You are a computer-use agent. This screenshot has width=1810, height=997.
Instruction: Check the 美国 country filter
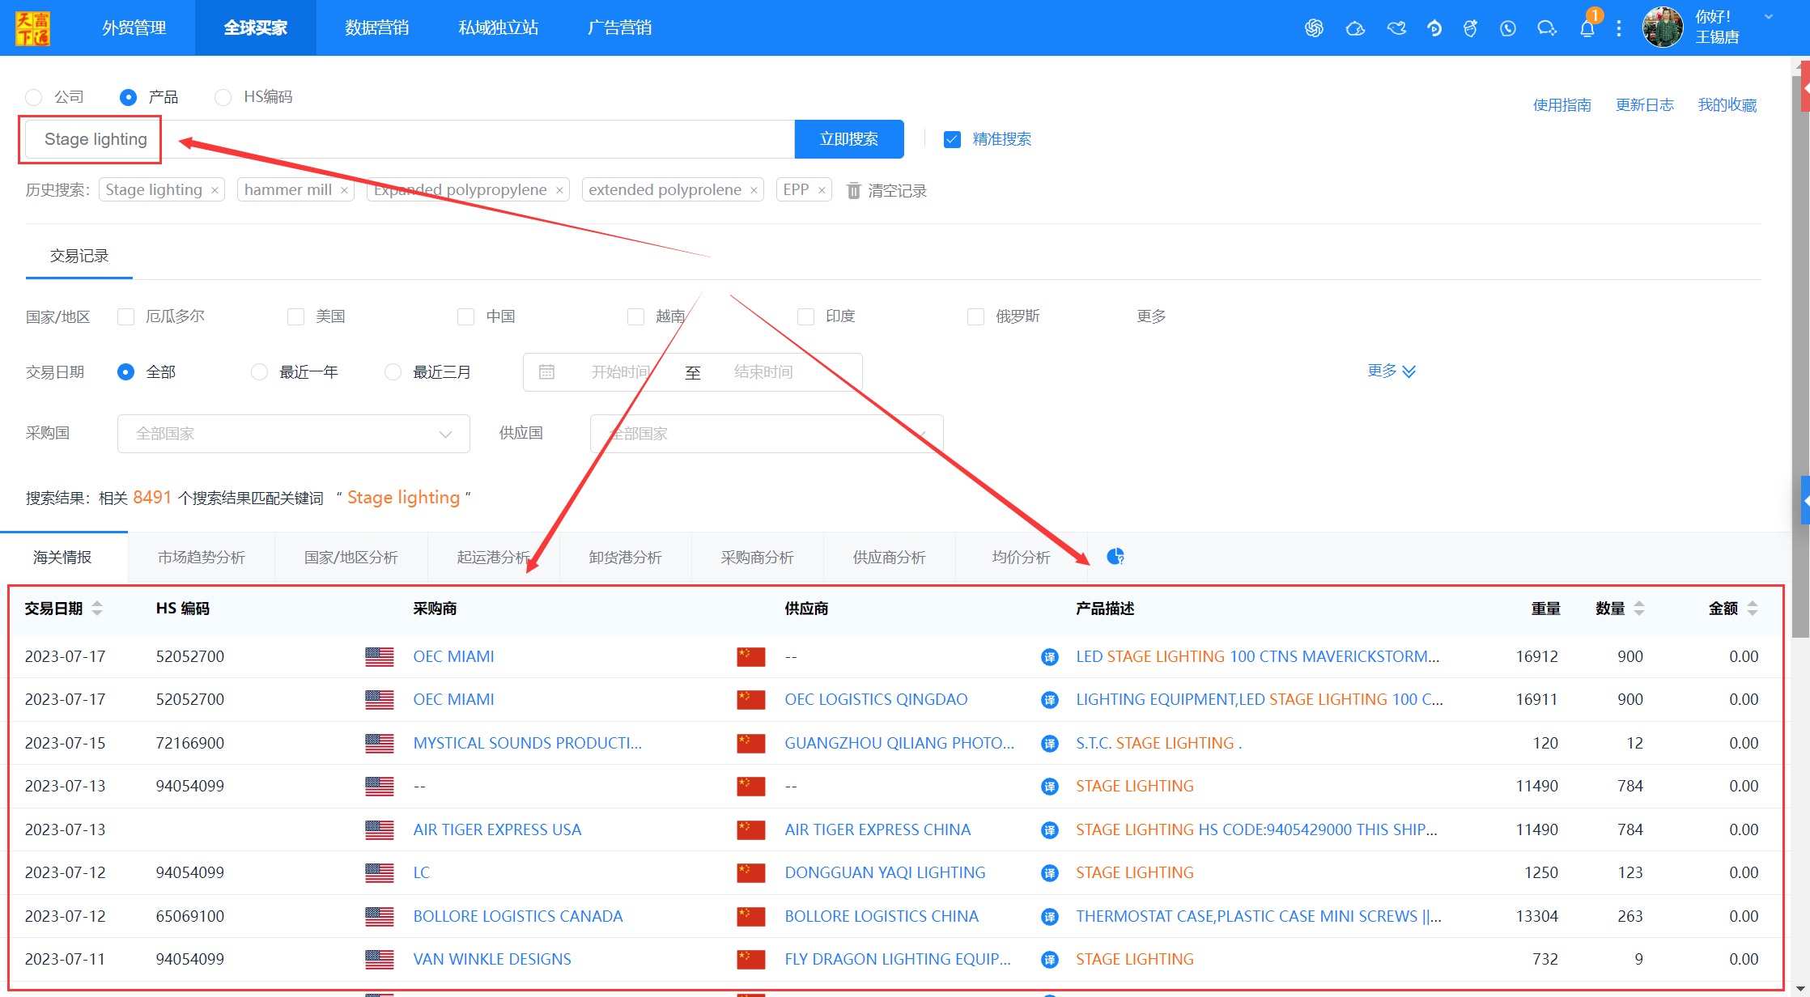[x=295, y=316]
